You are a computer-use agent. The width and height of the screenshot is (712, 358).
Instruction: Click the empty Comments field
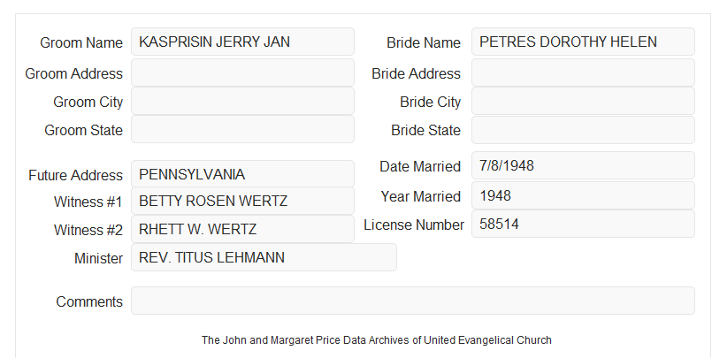pos(413,301)
